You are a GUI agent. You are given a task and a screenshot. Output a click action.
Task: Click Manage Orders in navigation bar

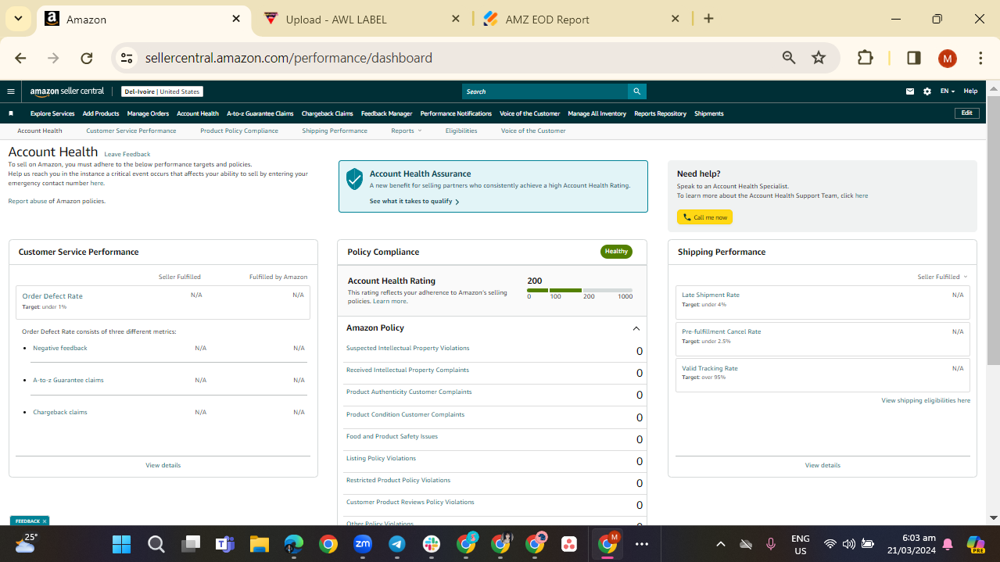click(148, 113)
